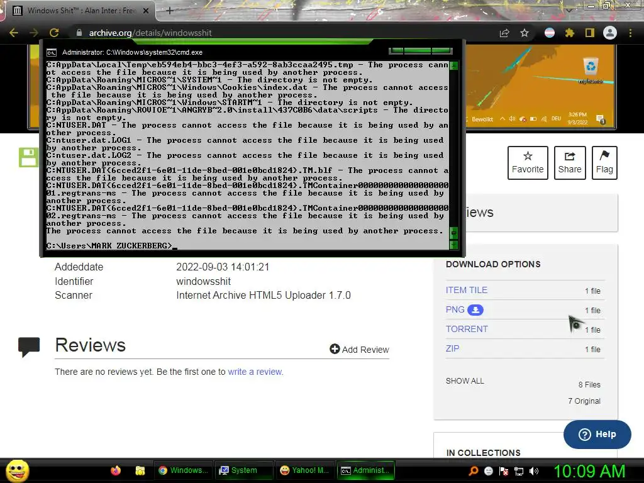Click the DOWNLOAD OPTIONS heading
The width and height of the screenshot is (644, 483).
(493, 264)
